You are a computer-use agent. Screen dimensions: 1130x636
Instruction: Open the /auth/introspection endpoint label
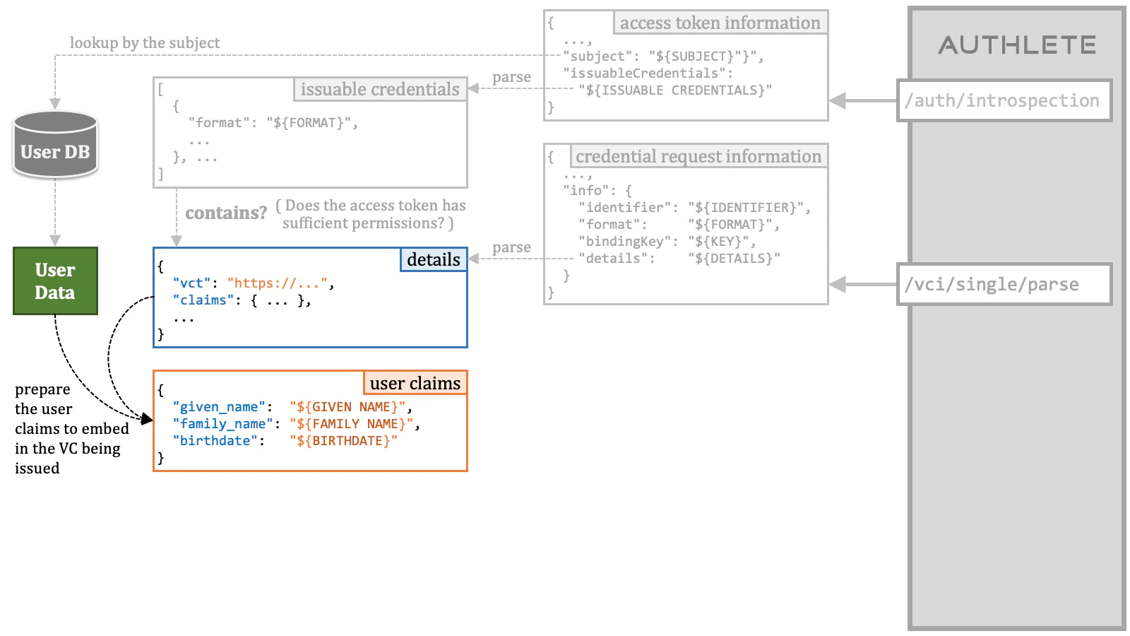(1003, 100)
